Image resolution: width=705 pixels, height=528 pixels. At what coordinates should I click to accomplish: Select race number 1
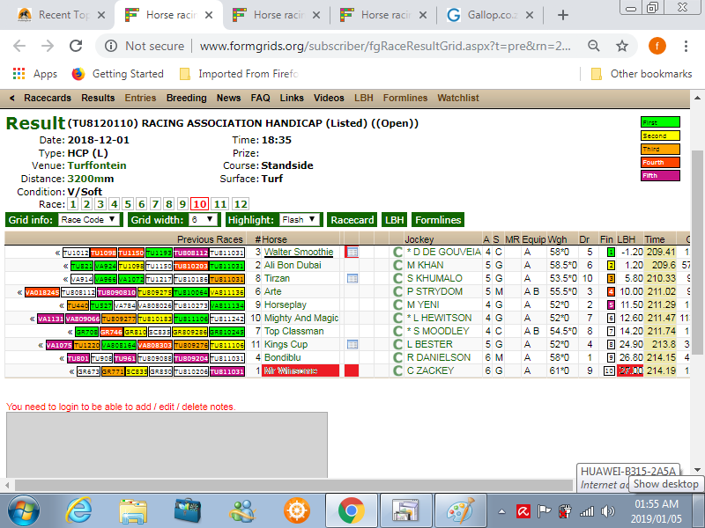point(72,204)
